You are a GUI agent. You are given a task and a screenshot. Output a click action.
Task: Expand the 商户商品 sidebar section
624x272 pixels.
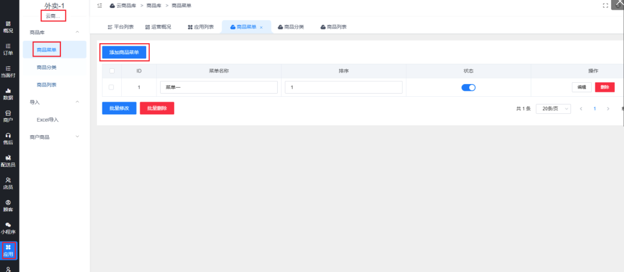[x=77, y=137]
